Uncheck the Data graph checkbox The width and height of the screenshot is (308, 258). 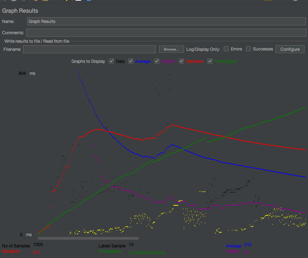(111, 61)
